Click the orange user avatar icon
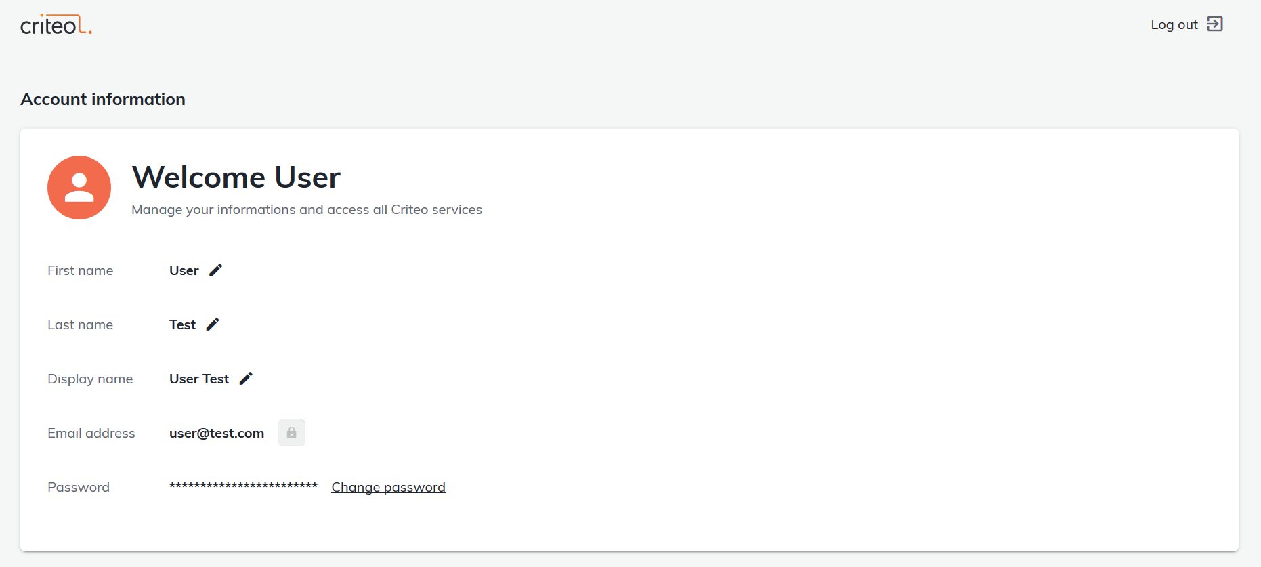1261x567 pixels. 79,188
